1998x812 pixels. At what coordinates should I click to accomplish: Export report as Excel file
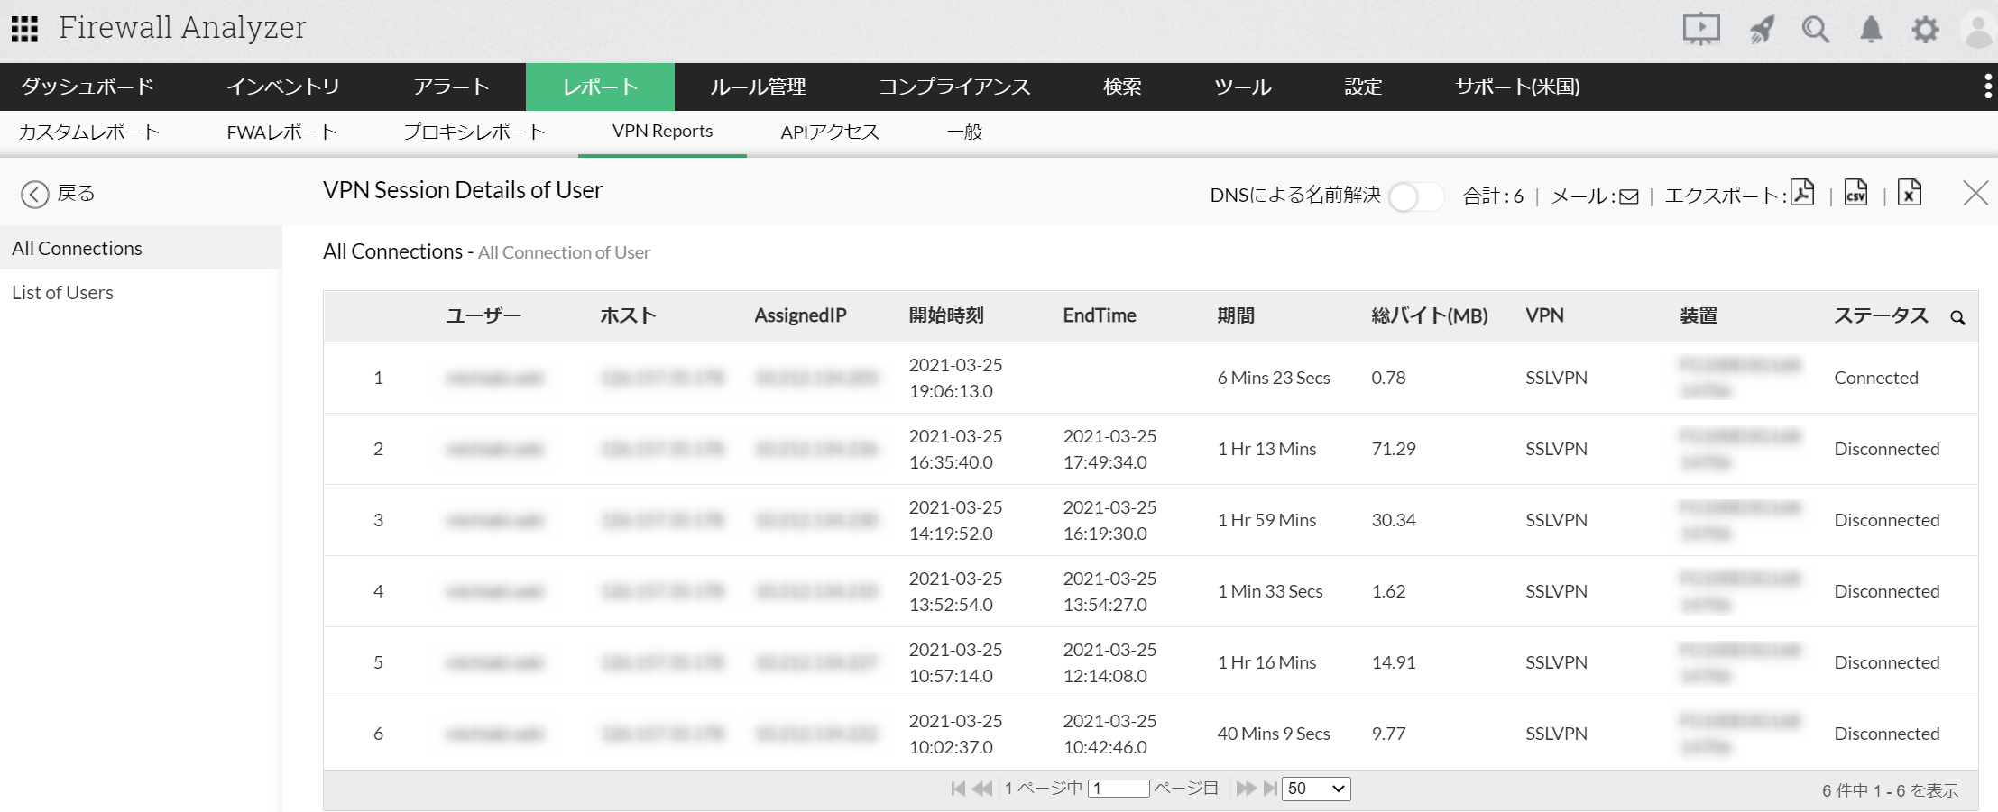[1909, 193]
